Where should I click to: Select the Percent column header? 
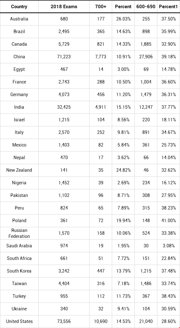click(x=123, y=7)
